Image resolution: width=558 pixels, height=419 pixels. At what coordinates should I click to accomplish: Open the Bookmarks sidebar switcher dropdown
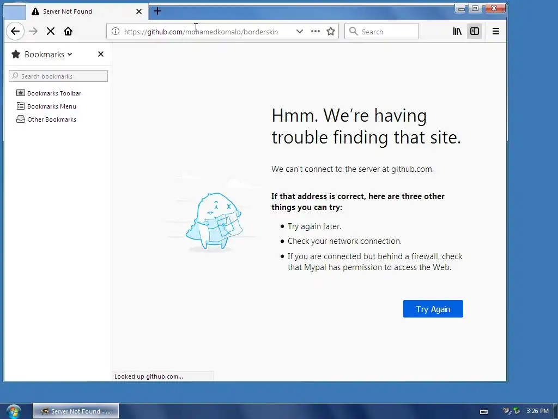coord(48,54)
